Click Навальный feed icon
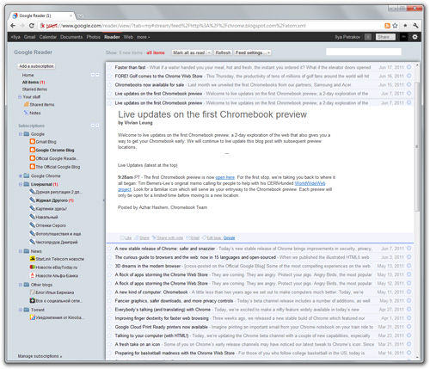430x369 pixels. click(x=33, y=217)
